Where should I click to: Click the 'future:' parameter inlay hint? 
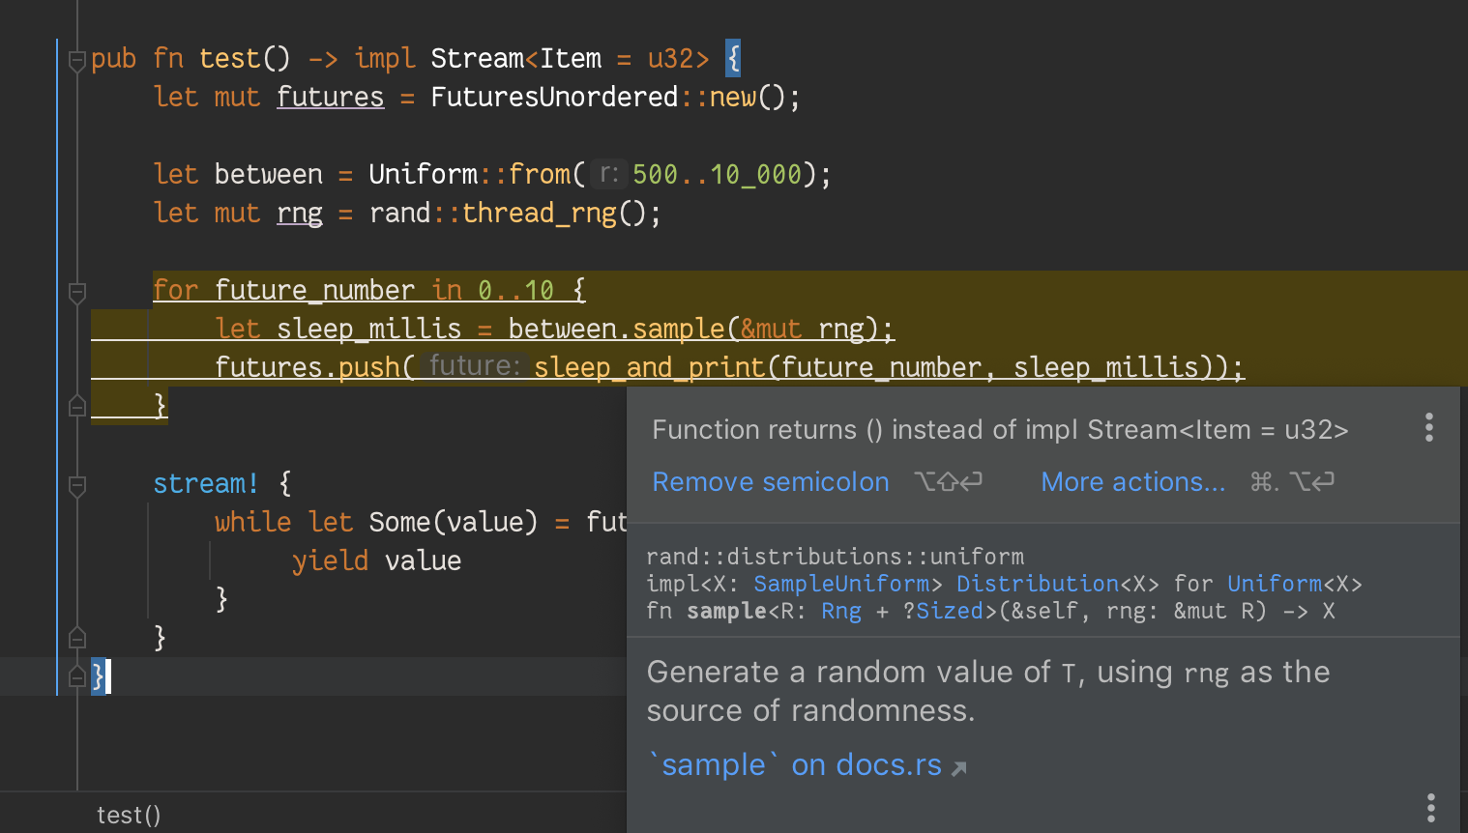[x=474, y=366]
